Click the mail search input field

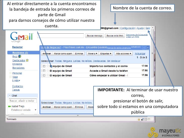click(x=61, y=36)
